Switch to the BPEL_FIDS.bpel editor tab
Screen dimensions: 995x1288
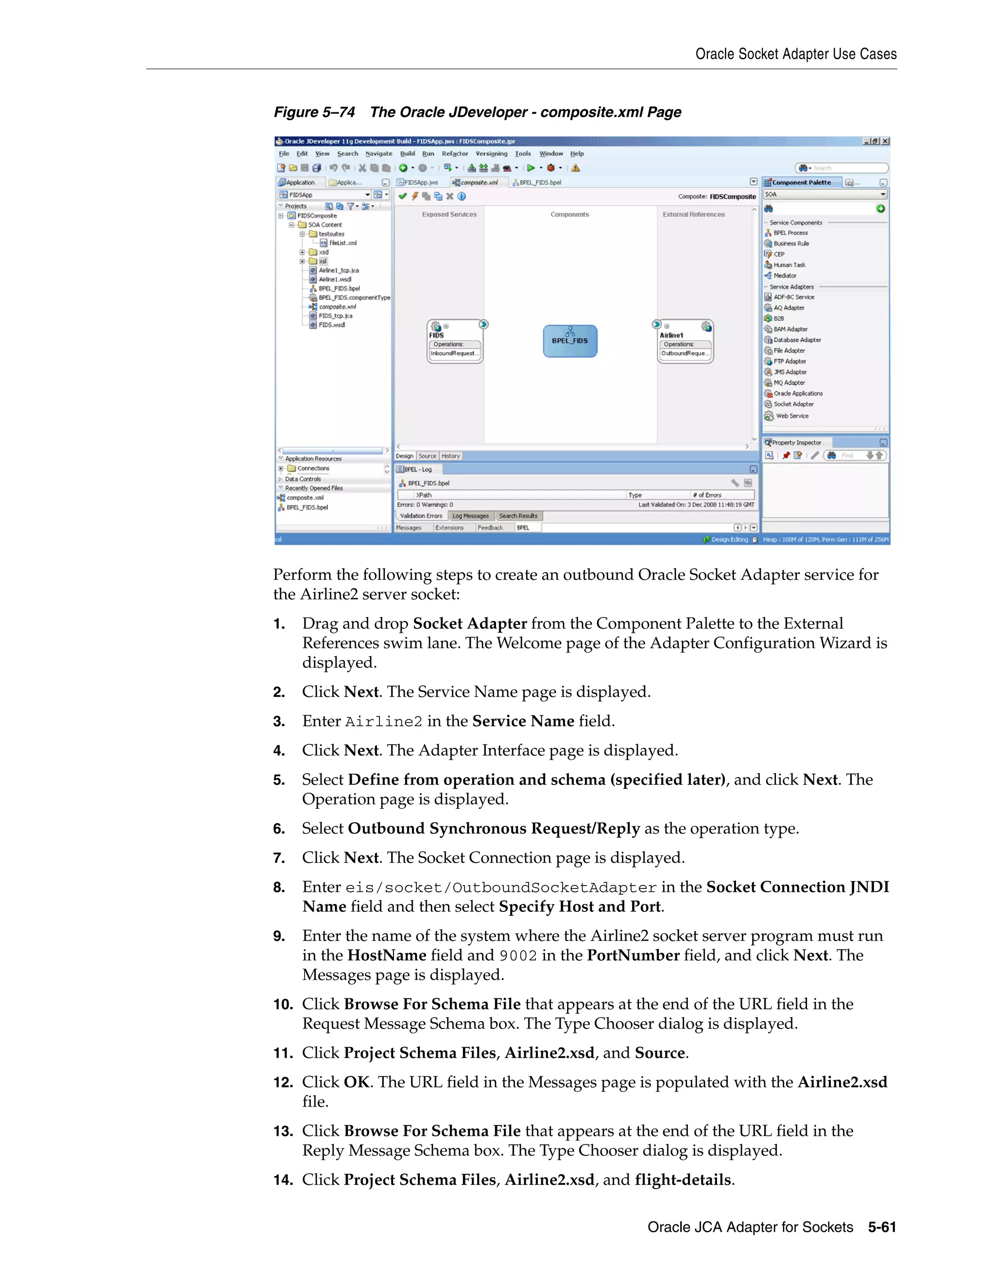point(536,183)
